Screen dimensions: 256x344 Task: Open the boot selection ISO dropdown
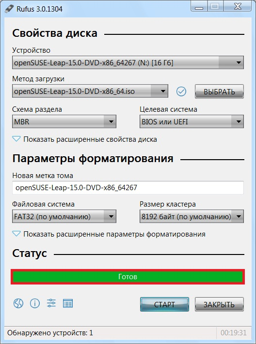pos(90,91)
